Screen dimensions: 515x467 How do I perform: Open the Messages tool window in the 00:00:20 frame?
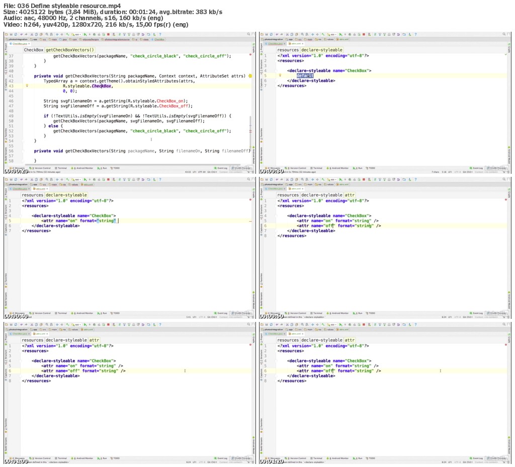pyautogui.click(x=18, y=168)
